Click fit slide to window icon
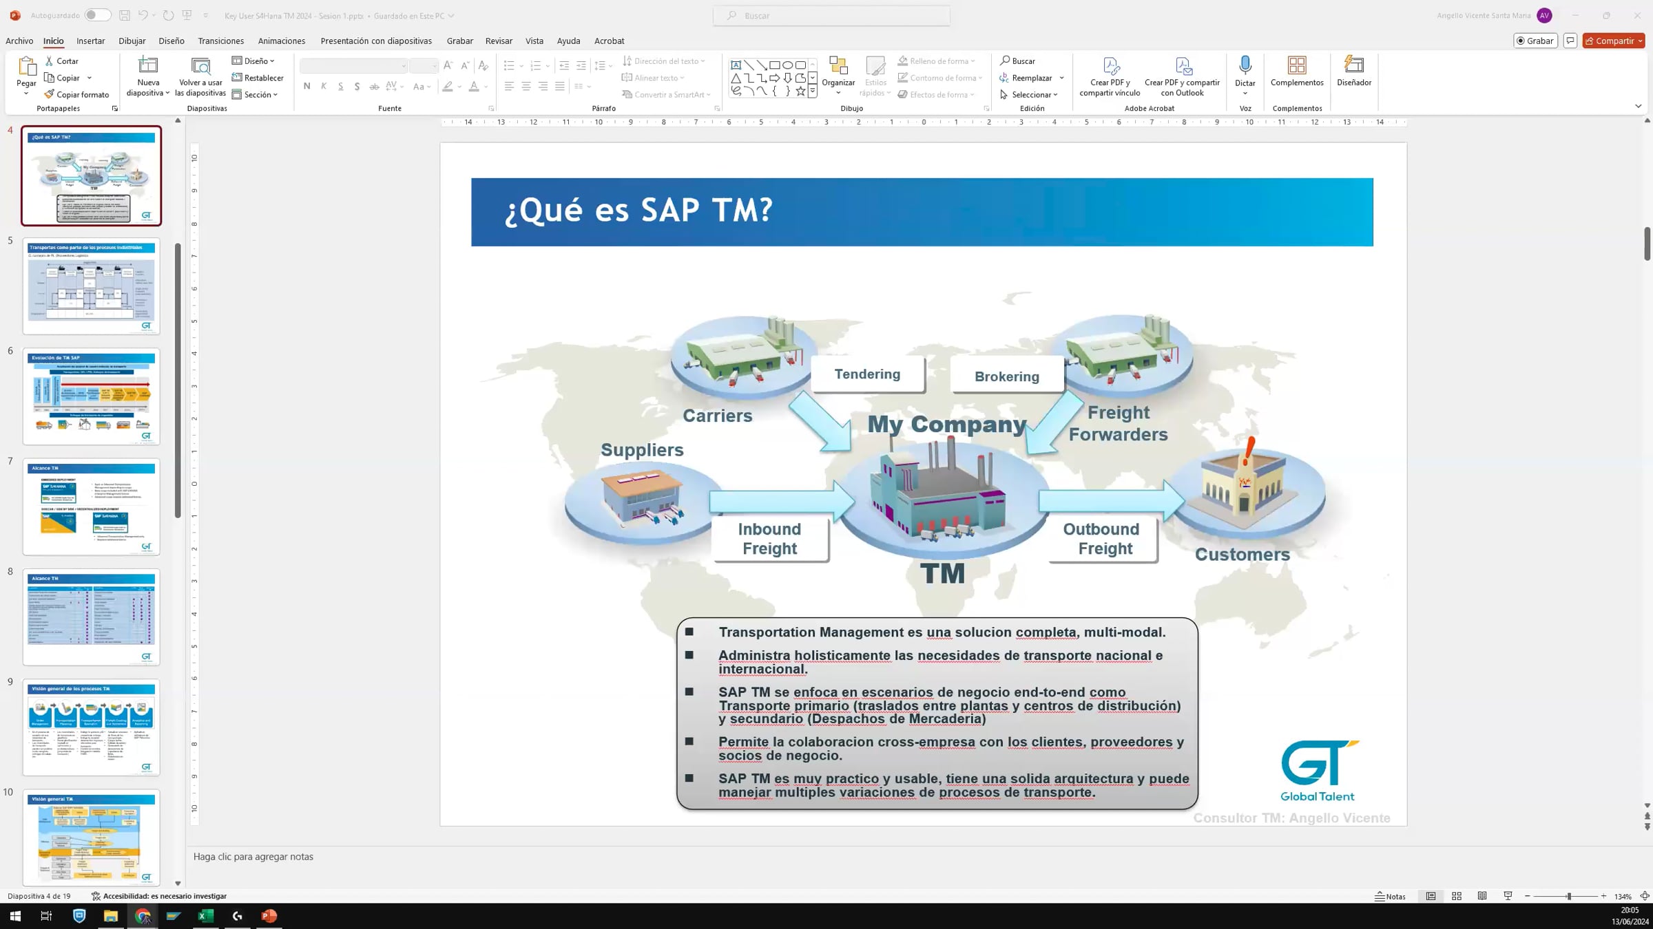Screen dimensions: 1653x929 (1645, 896)
